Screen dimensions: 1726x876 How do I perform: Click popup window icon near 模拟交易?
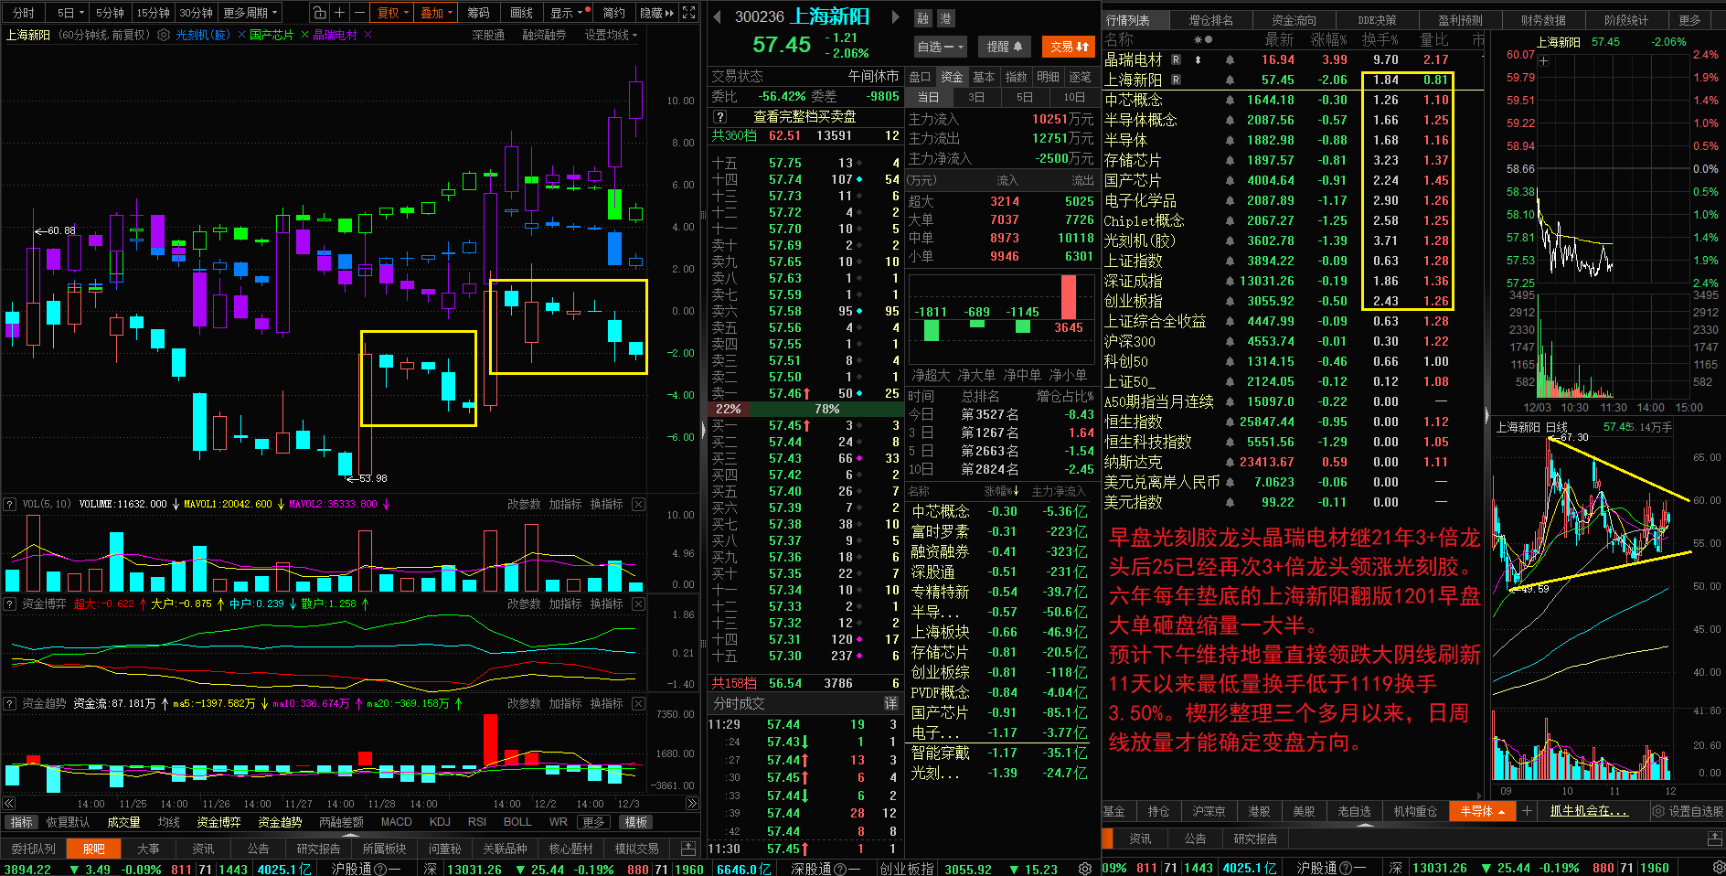[x=689, y=849]
